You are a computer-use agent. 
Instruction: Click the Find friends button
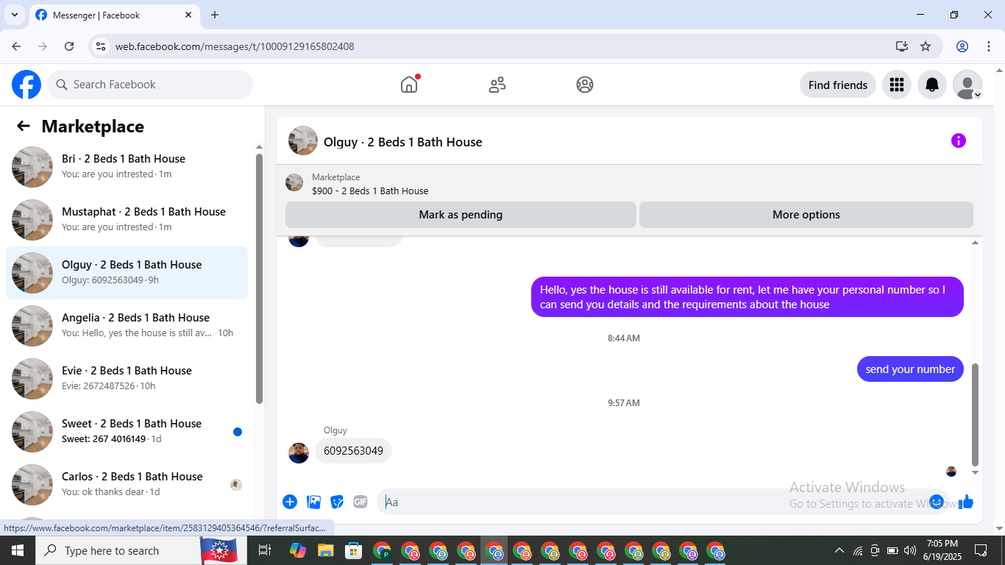[x=838, y=85]
